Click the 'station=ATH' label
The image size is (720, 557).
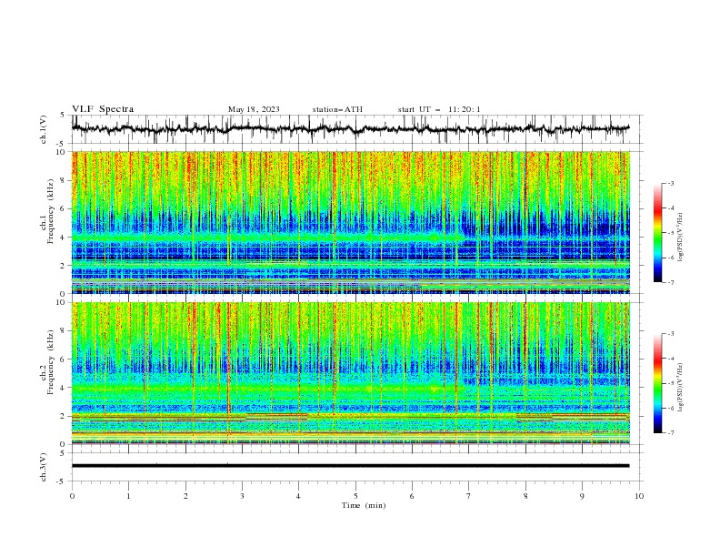pyautogui.click(x=337, y=109)
